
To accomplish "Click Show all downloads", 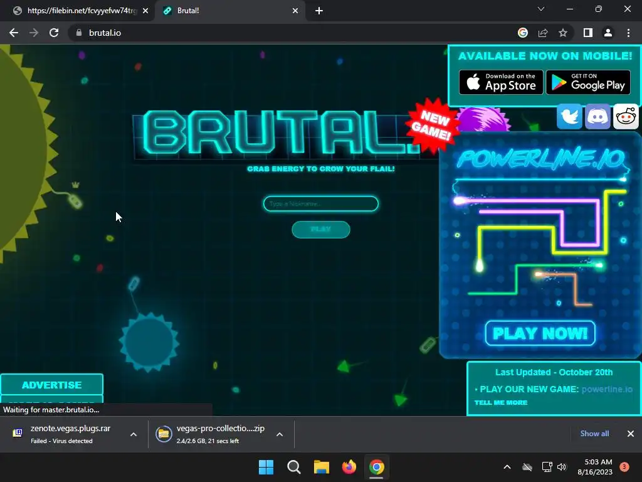I will (594, 434).
